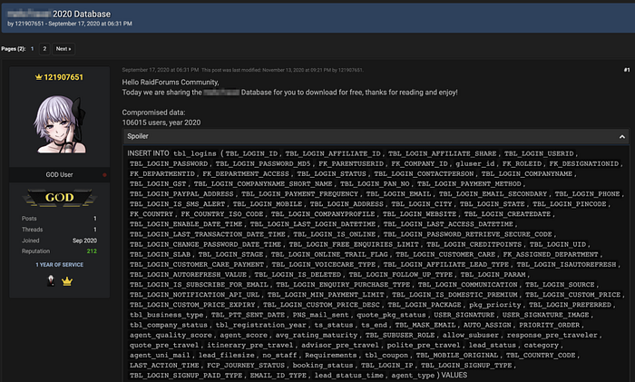Open page 2 of the thread
Viewport: 635px width, 382px height.
(44, 49)
